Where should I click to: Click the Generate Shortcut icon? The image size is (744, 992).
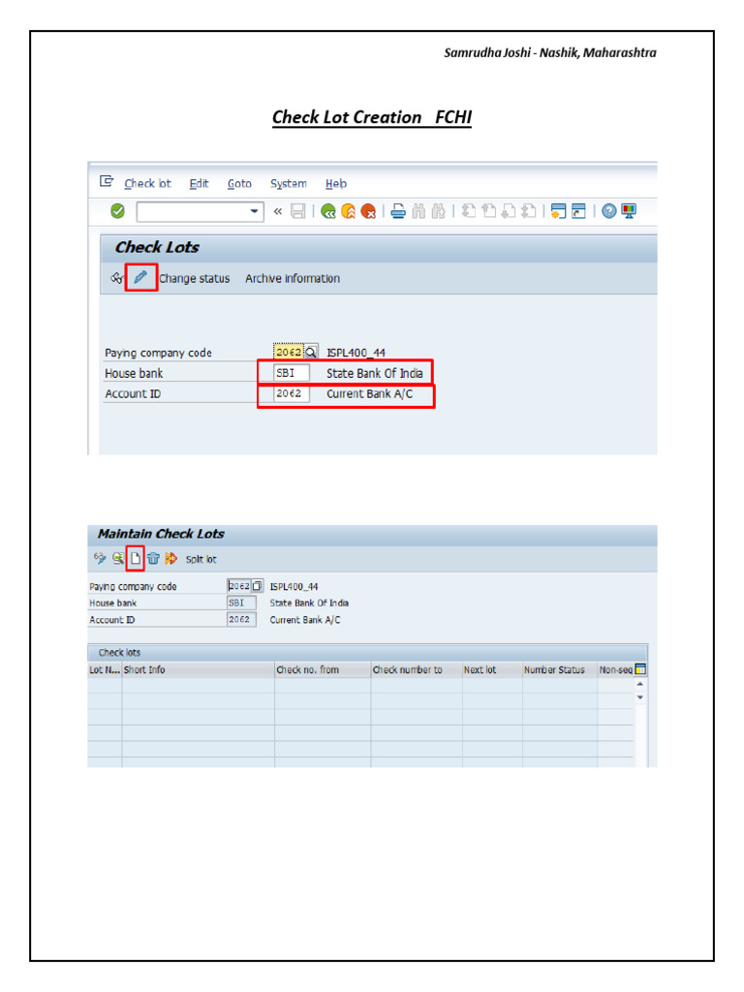578,211
